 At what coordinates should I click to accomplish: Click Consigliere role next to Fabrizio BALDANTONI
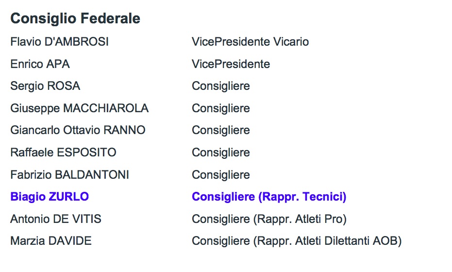click(221, 175)
